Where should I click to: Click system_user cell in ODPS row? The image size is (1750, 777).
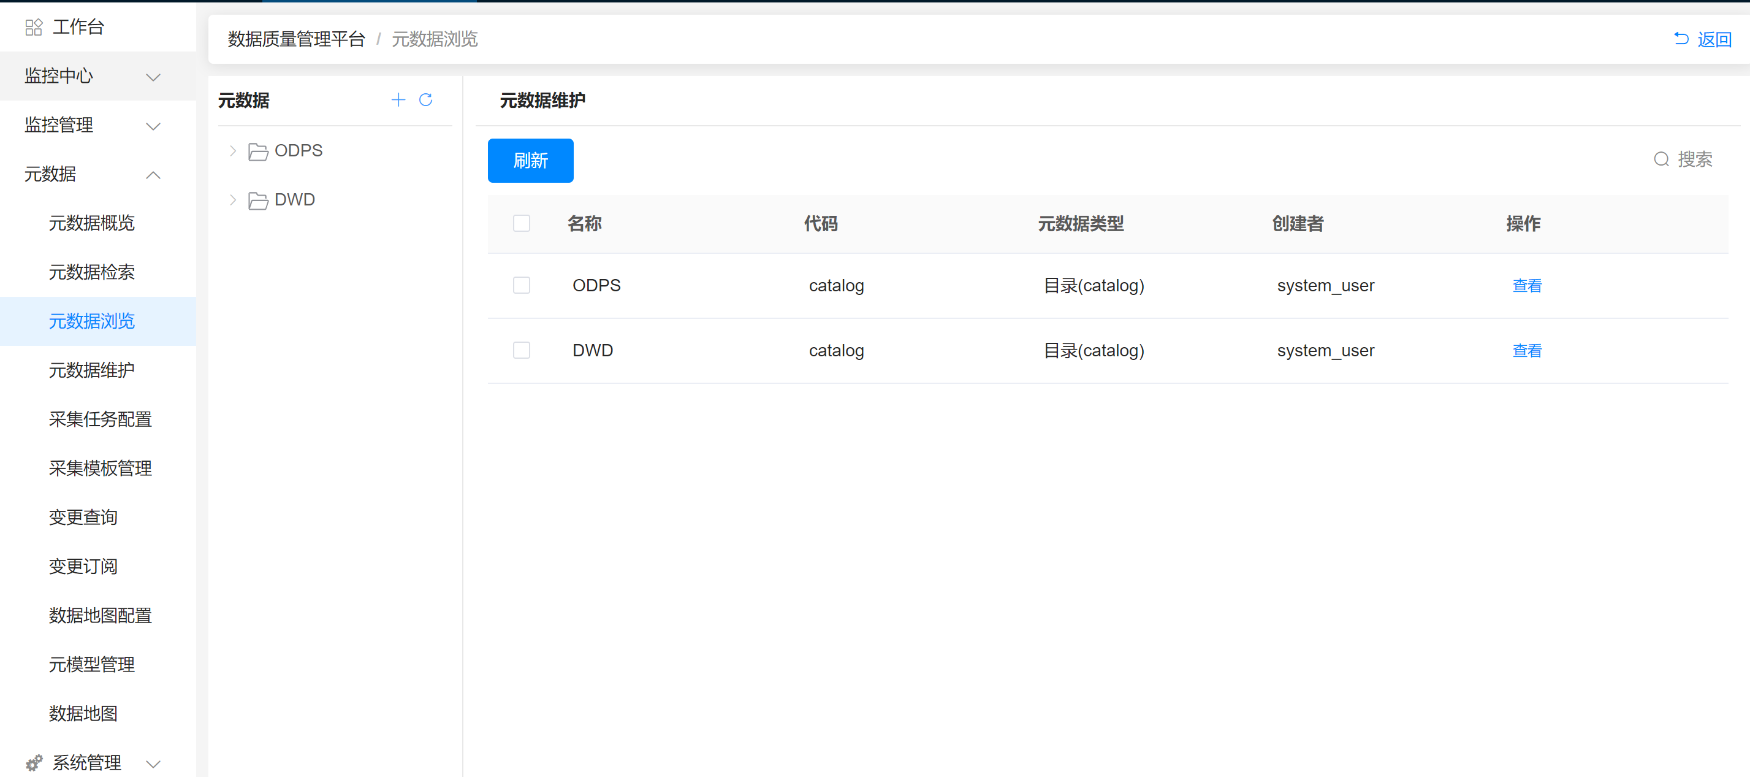1325,286
